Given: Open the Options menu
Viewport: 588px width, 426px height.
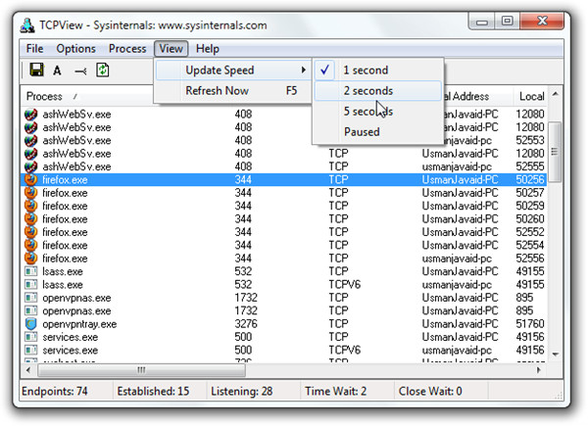Looking at the screenshot, I should pyautogui.click(x=75, y=49).
